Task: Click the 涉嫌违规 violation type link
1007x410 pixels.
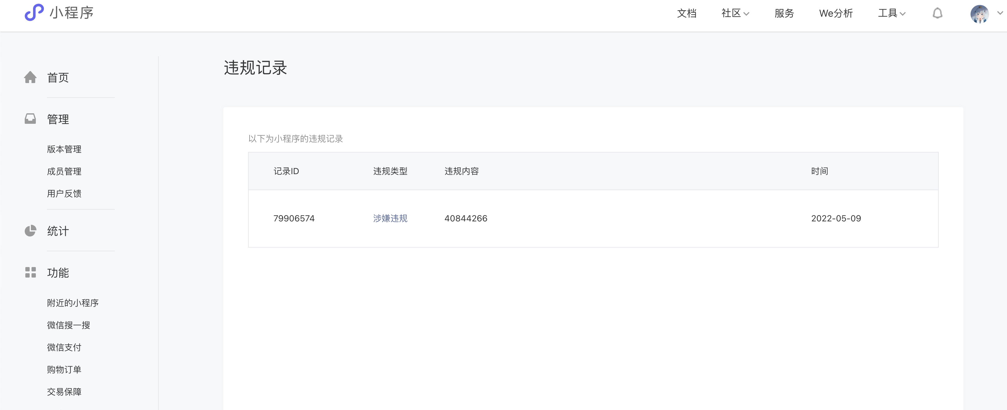Action: click(390, 218)
